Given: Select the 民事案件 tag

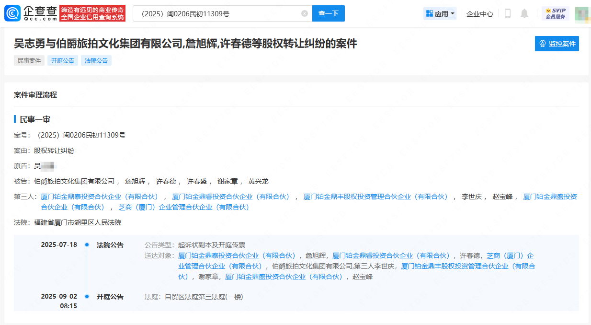Looking at the screenshot, I should (x=29, y=60).
